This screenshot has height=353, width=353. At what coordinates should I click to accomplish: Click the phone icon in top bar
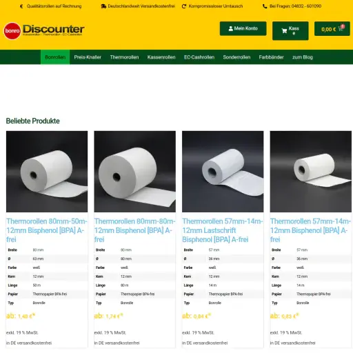265,6
